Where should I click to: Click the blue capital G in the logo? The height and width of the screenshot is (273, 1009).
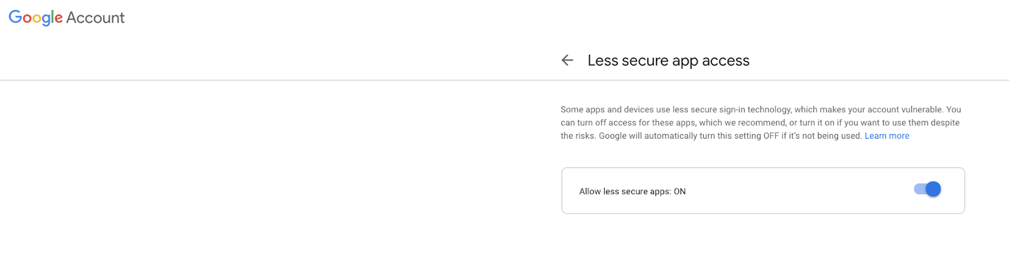tap(15, 16)
